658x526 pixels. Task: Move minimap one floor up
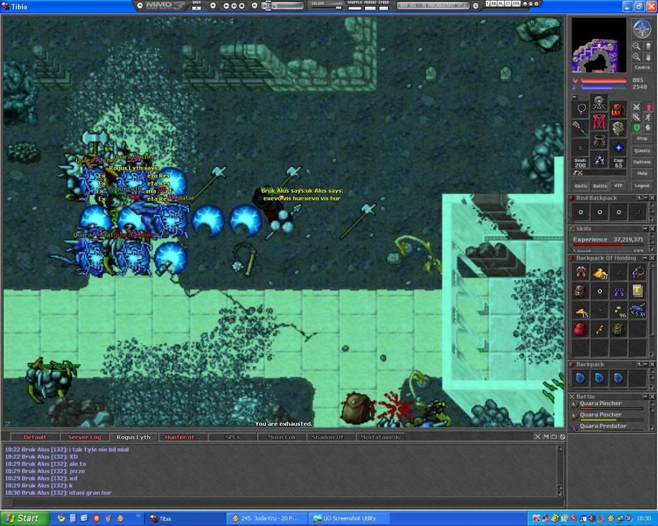(x=648, y=46)
